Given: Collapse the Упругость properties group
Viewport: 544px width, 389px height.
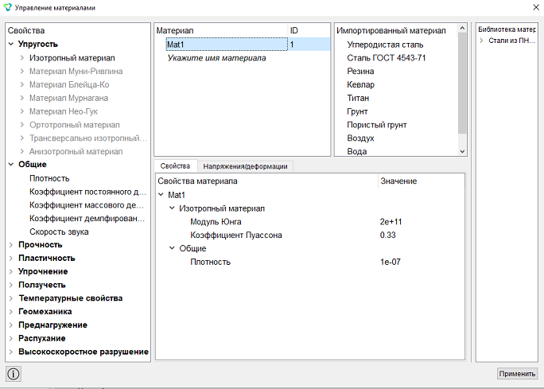Looking at the screenshot, I should tap(11, 44).
